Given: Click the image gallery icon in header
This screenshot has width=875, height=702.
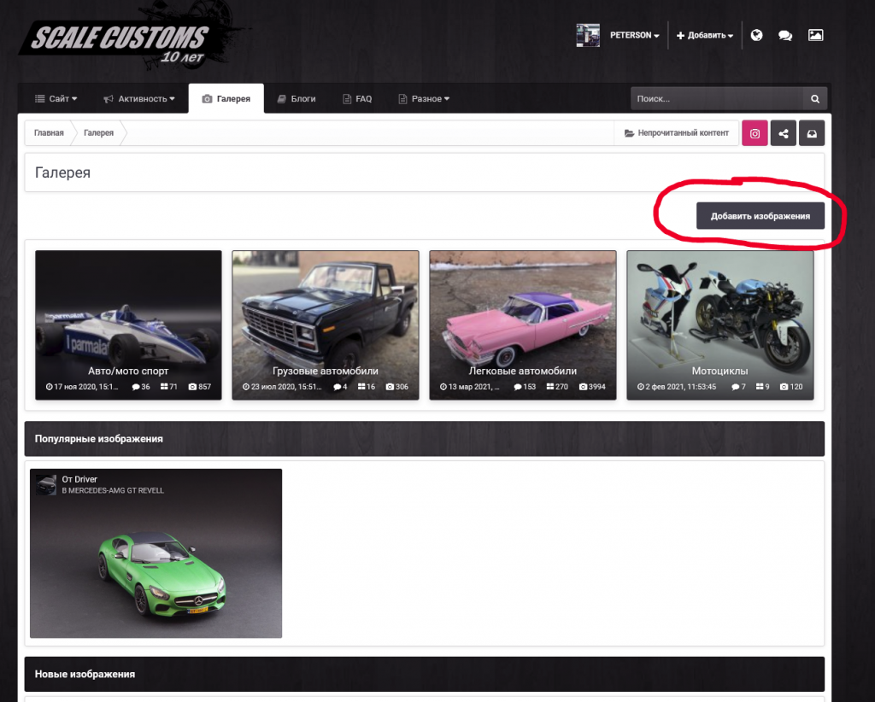Looking at the screenshot, I should [815, 35].
